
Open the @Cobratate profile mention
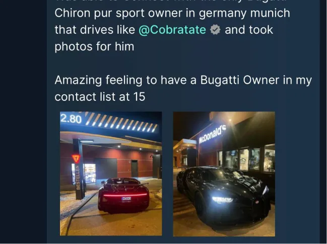[x=172, y=30]
